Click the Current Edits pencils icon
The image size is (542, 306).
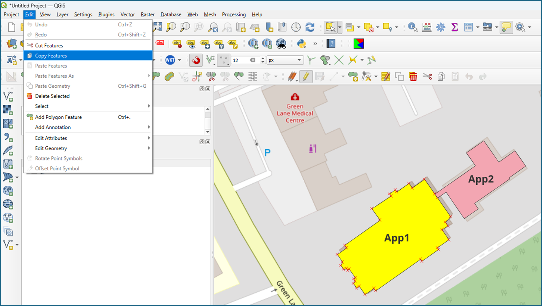pyautogui.click(x=292, y=77)
